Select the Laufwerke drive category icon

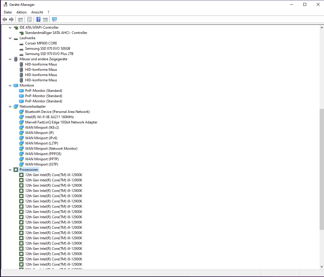[x=16, y=38]
